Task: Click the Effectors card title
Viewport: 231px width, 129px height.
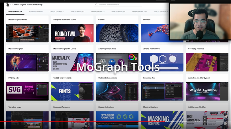Action: point(147,20)
